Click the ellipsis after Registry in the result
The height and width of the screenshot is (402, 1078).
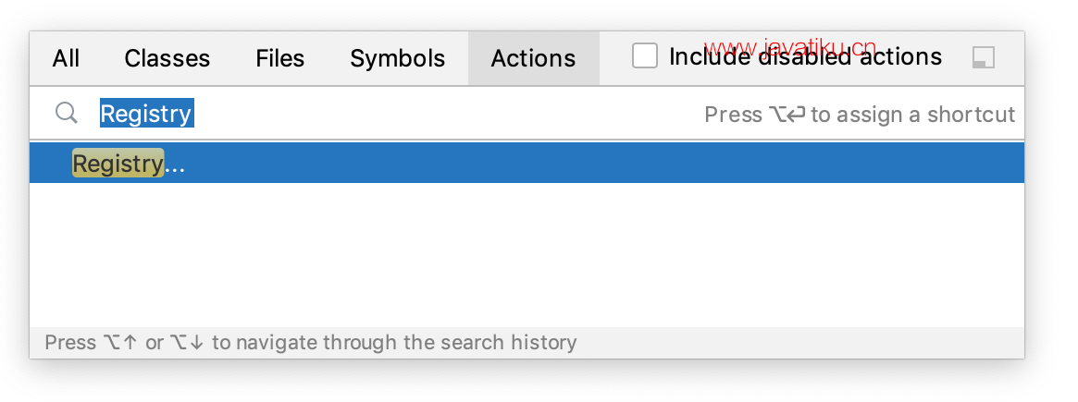175,164
